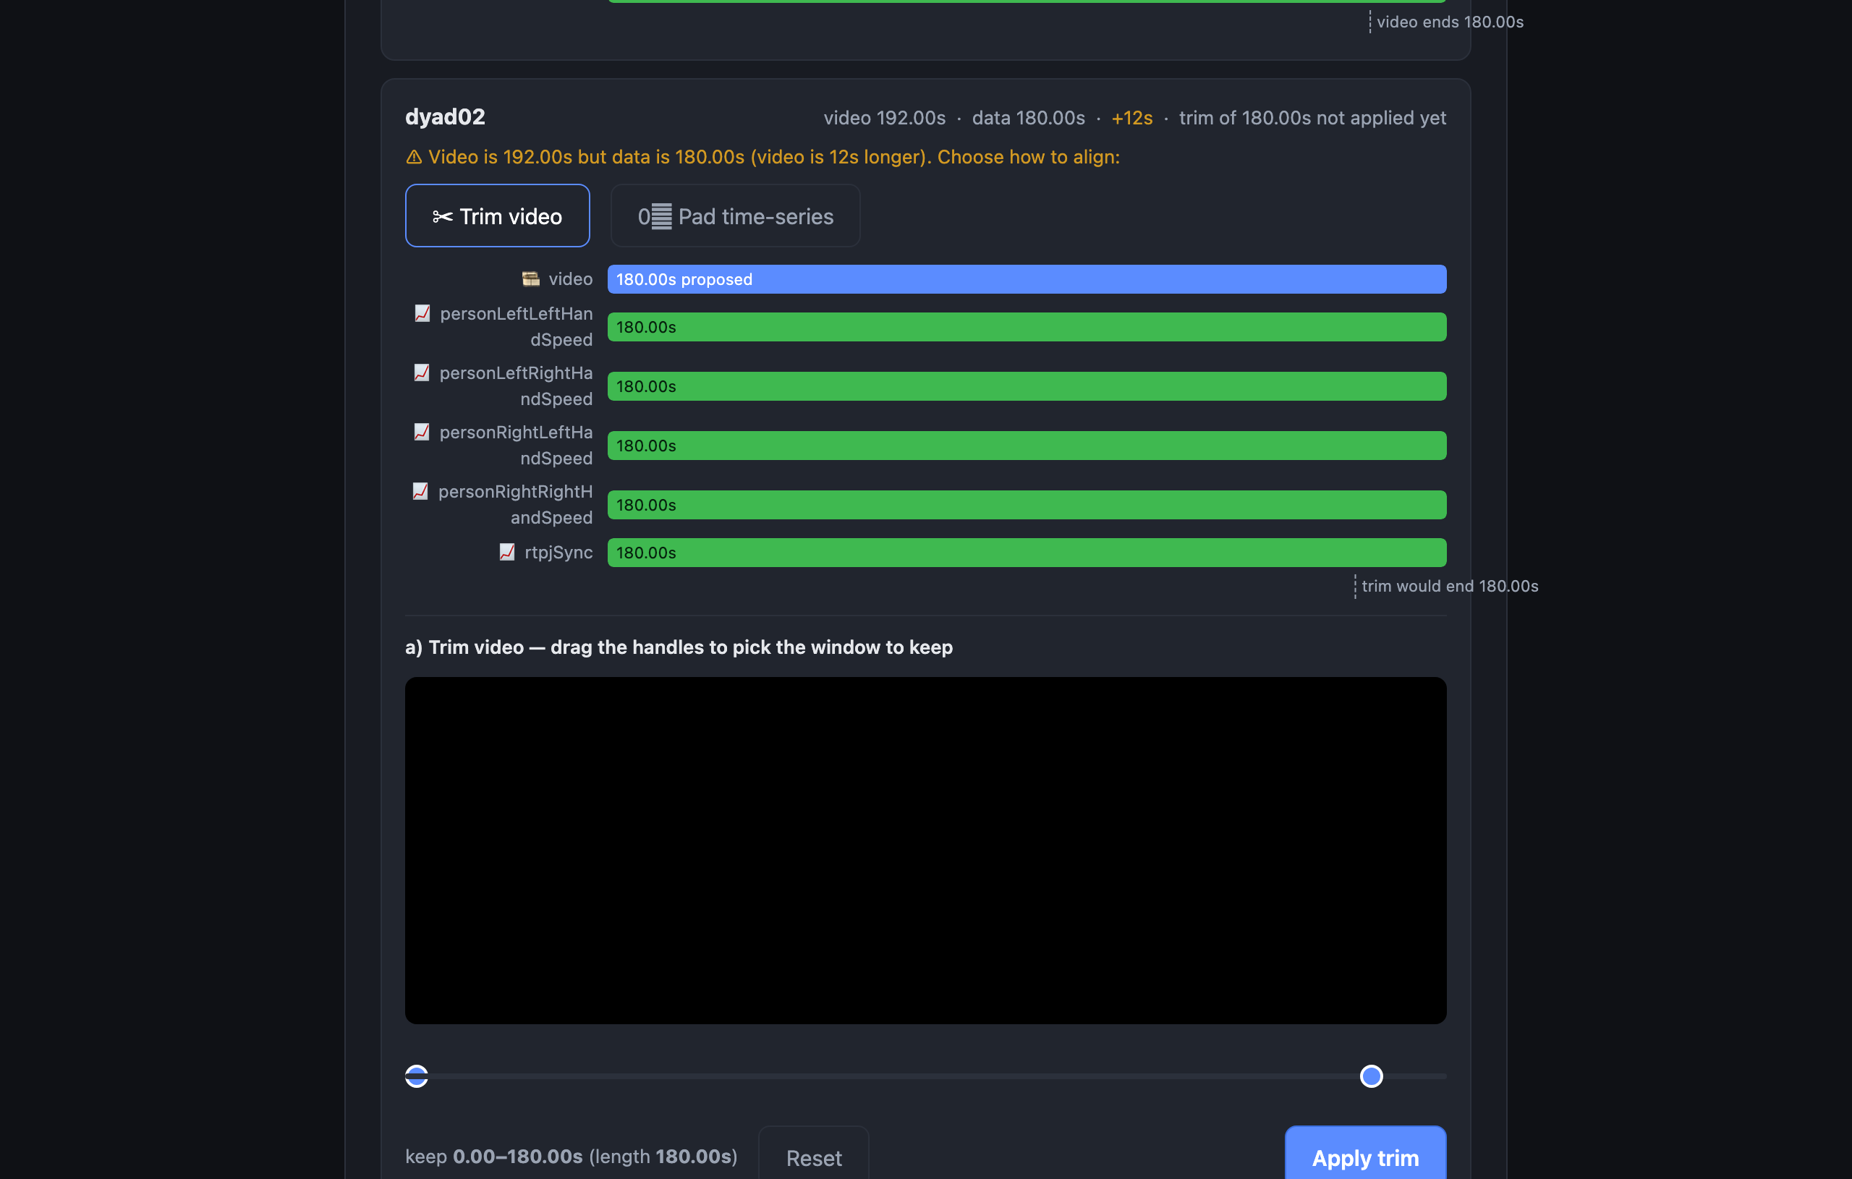Click 'video ends 180.00s' marker label

[1450, 22]
